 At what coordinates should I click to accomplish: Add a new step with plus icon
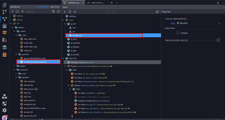click(x=65, y=12)
